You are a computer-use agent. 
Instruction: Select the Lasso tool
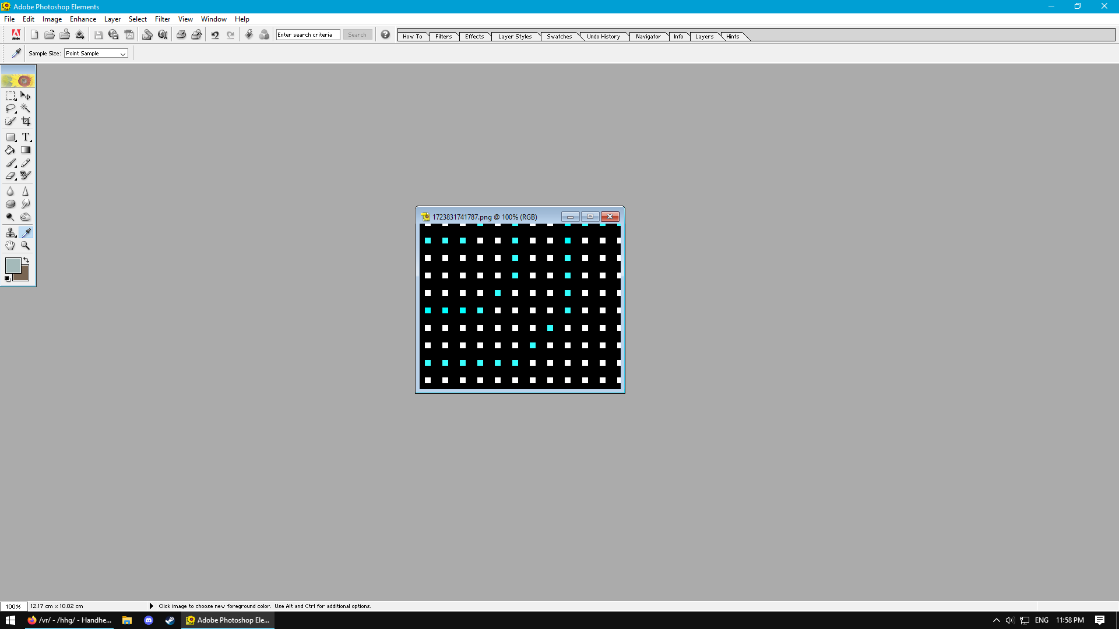click(x=10, y=108)
